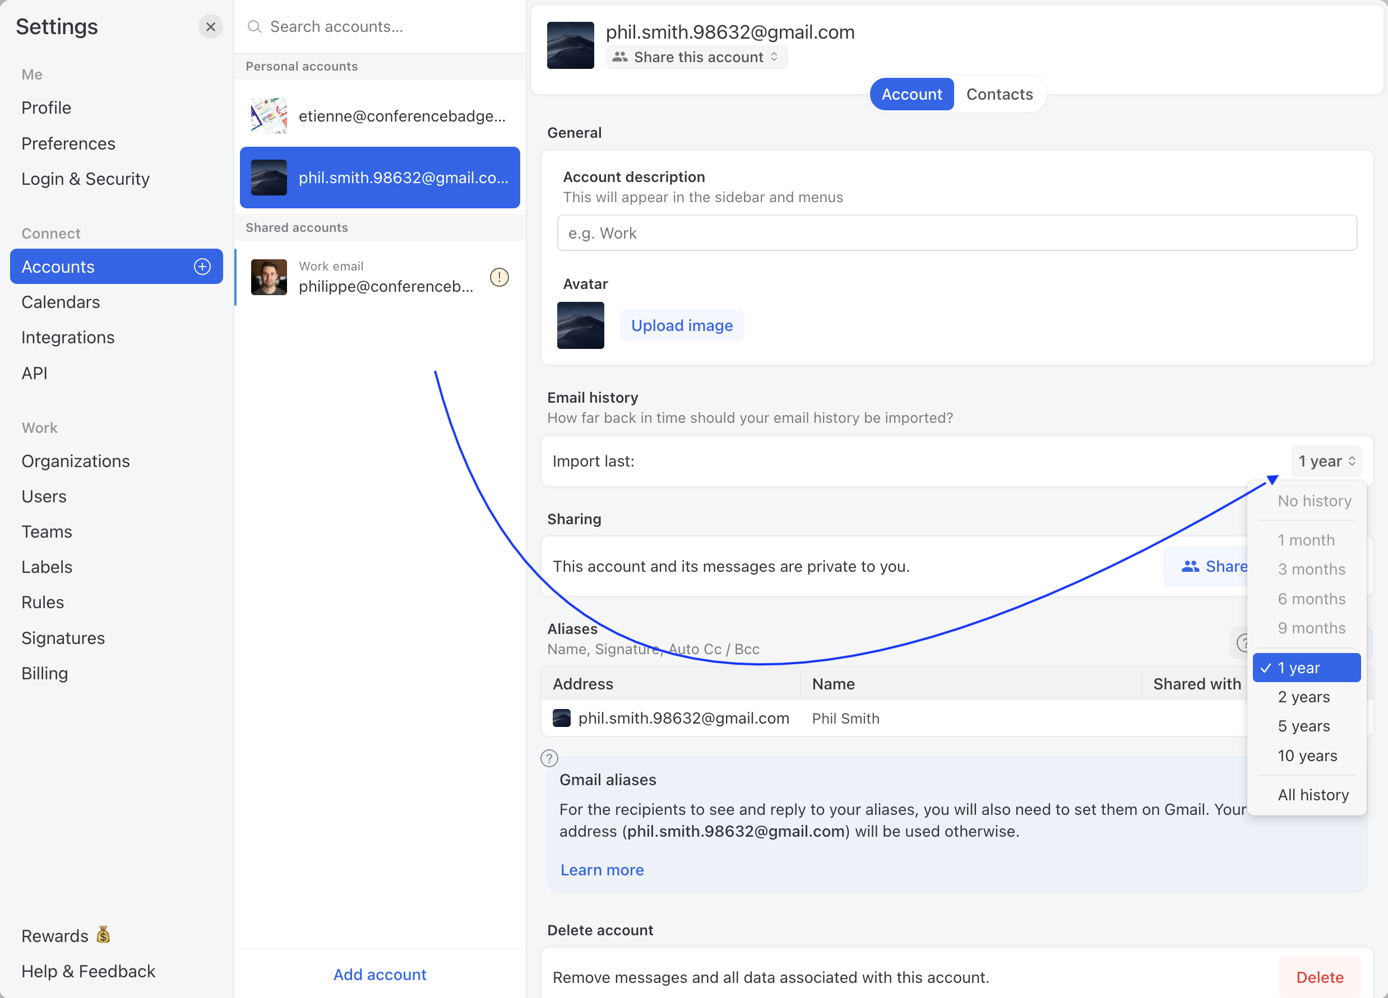Click the Upload image button

click(682, 325)
